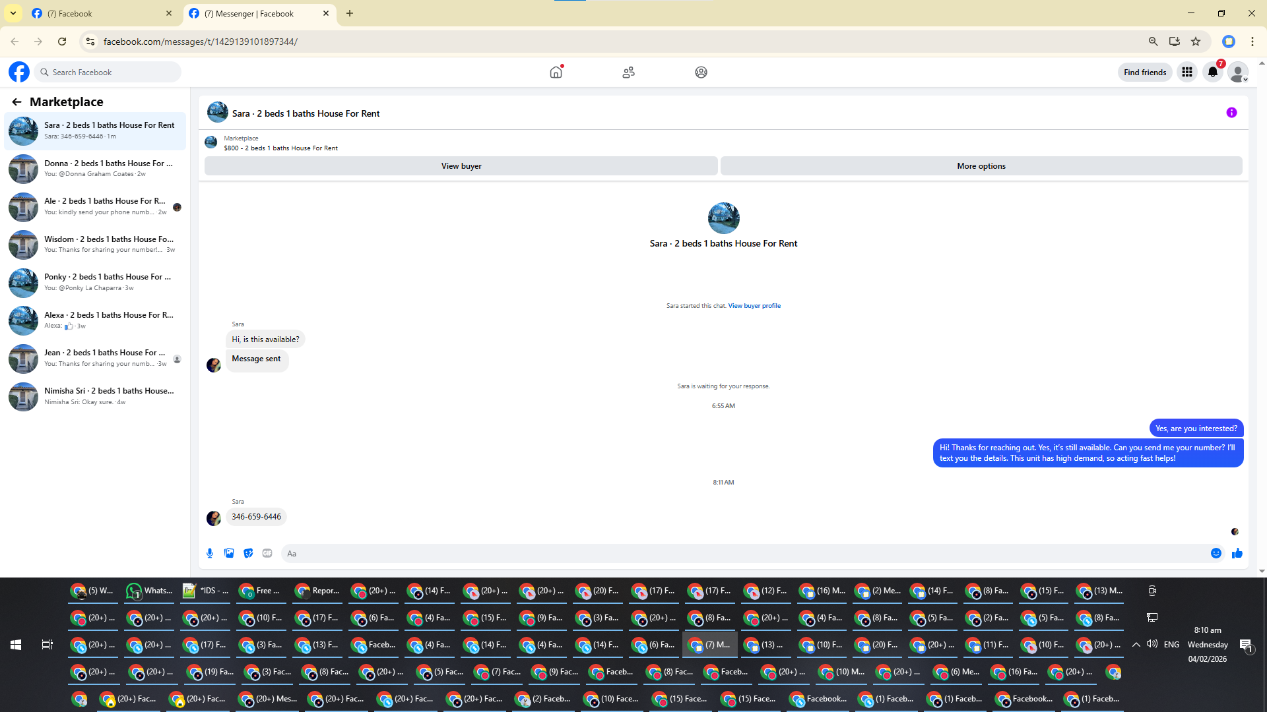Choose the sticker icon in composer
Screen dimensions: 1267x712
coord(248,553)
